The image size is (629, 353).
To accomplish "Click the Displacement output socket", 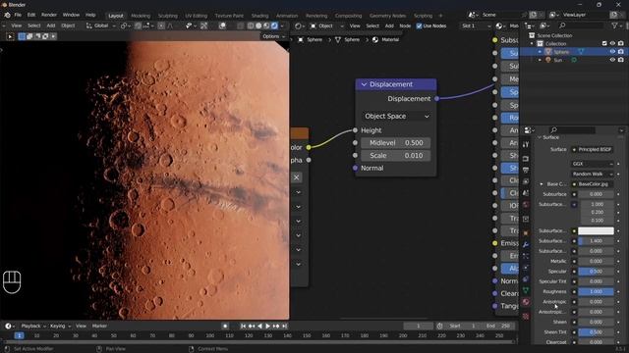I will (436, 98).
